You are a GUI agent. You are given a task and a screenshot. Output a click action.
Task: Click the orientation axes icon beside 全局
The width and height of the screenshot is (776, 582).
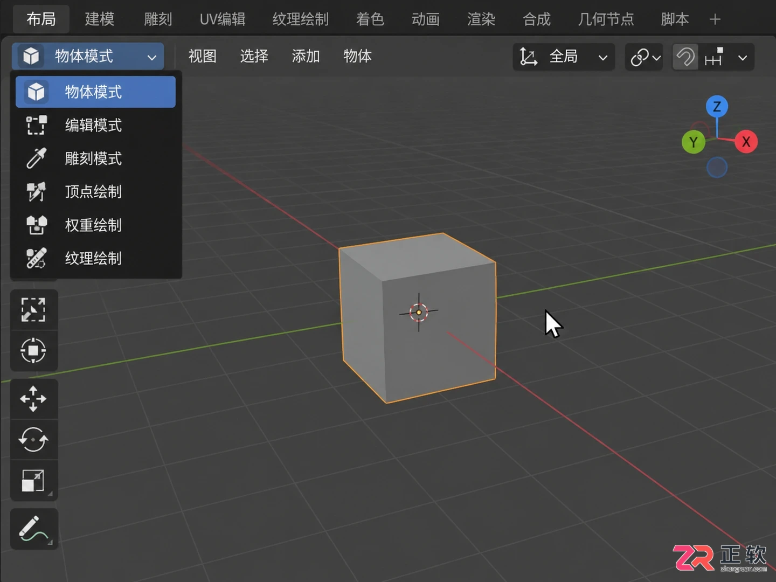(528, 57)
